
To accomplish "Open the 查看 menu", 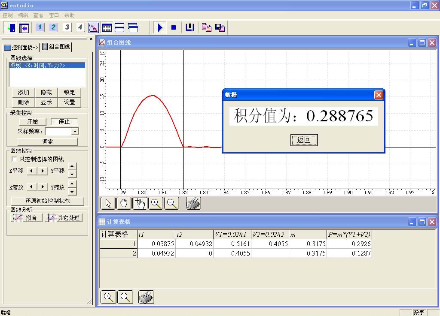I will (38, 15).
